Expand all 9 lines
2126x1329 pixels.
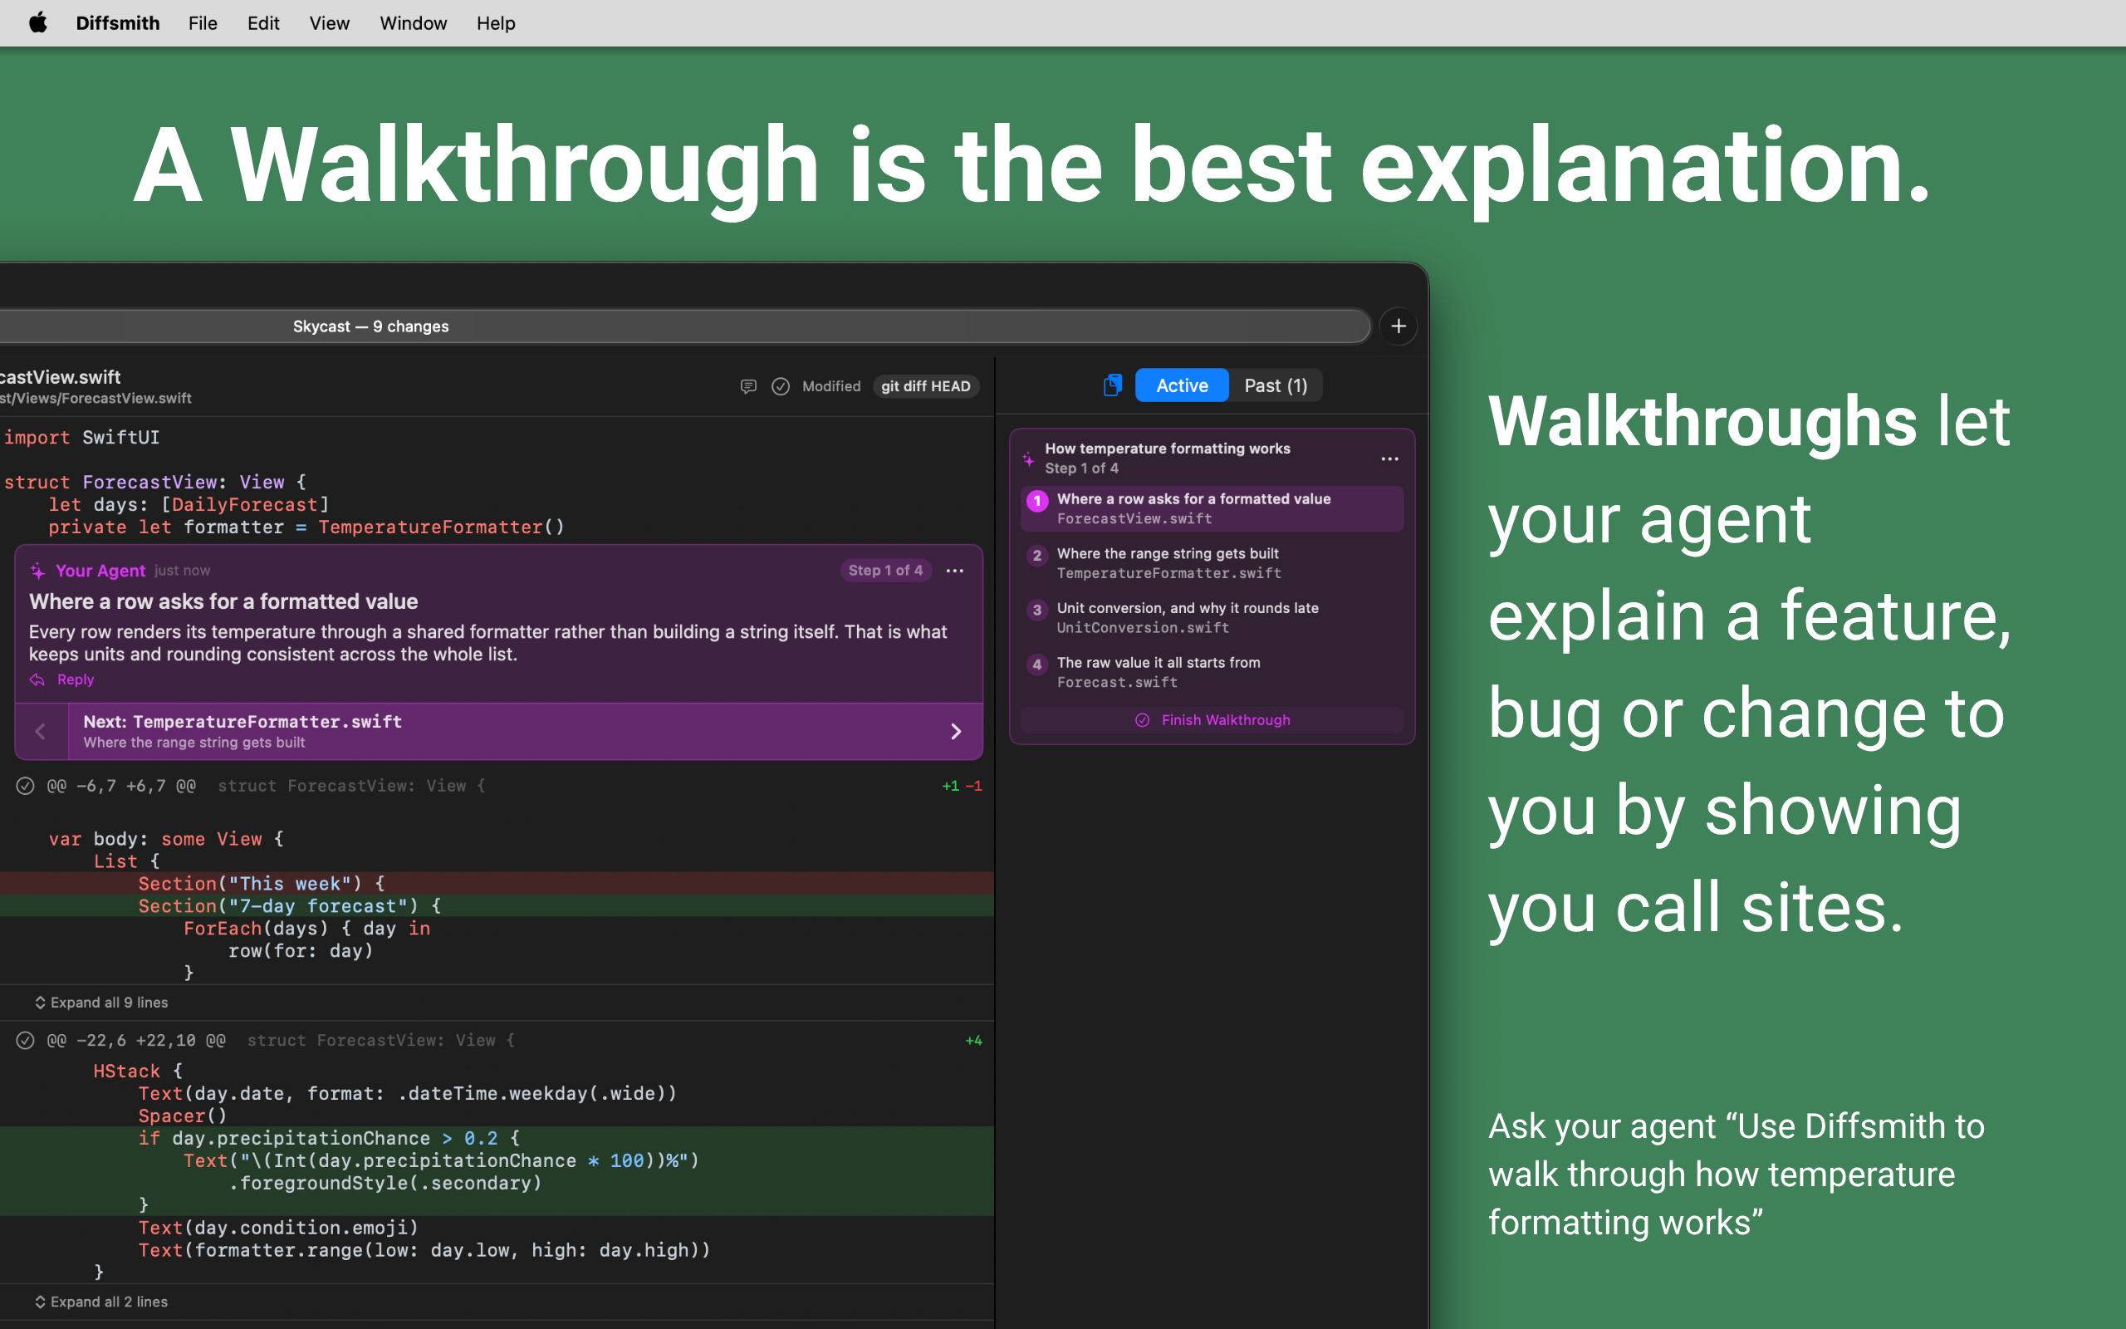101,1003
